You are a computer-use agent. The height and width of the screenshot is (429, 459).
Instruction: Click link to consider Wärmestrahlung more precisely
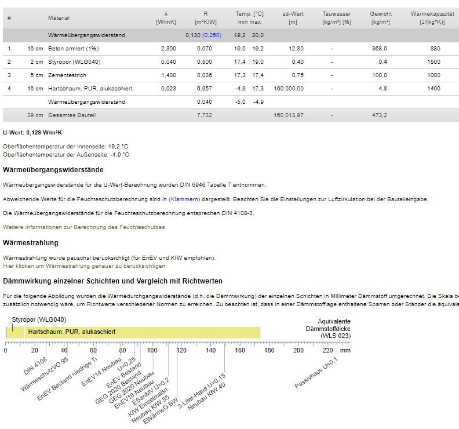click(x=83, y=266)
